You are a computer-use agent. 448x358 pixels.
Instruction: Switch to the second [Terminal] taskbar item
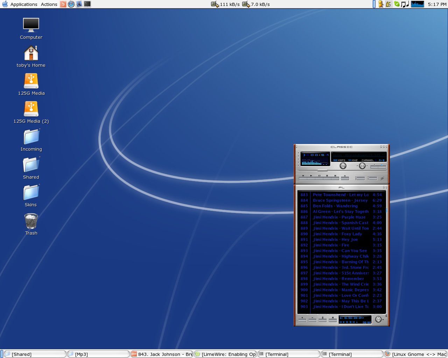[352, 354]
